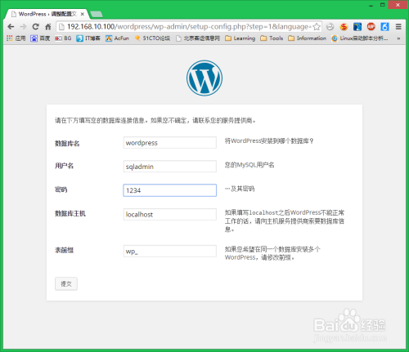Click the Adblock Plus extension icon
The width and height of the screenshot is (409, 352).
tap(371, 26)
